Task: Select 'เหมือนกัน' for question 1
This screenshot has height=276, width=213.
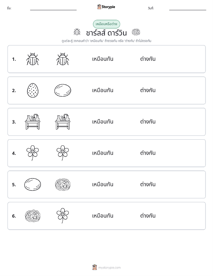Action: pyautogui.click(x=103, y=59)
